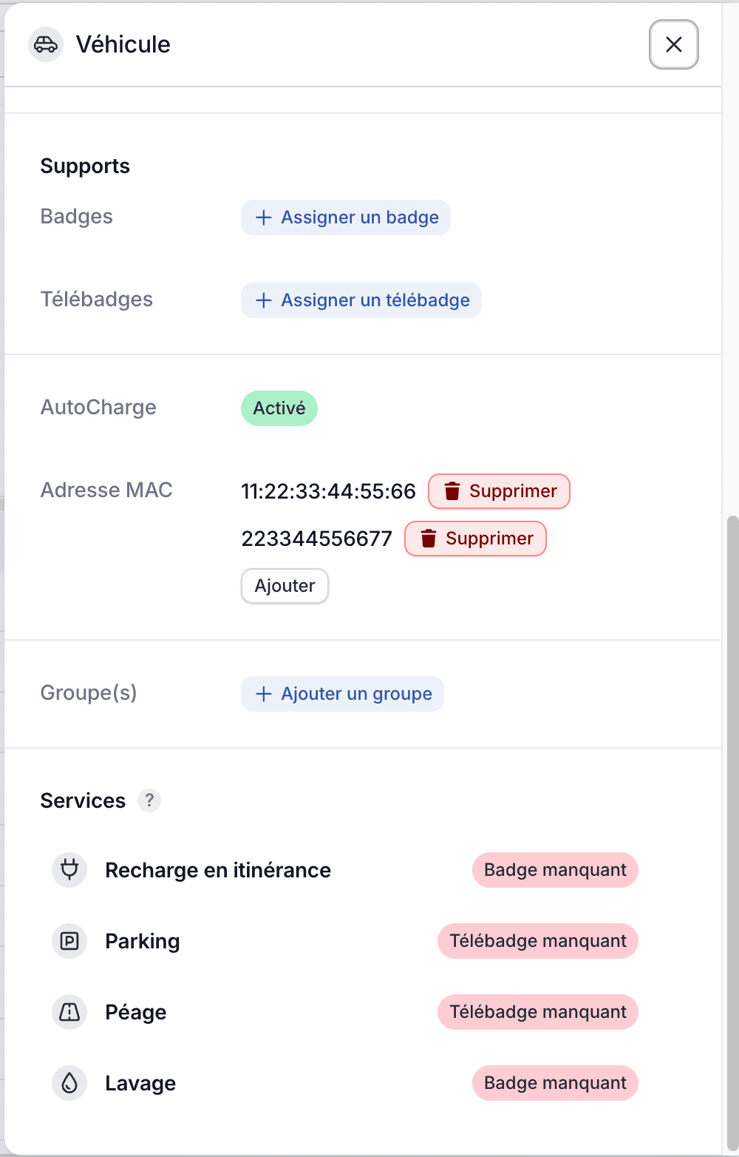Screen dimensions: 739x1157
Task: Close the Véhicule panel
Action: (x=674, y=44)
